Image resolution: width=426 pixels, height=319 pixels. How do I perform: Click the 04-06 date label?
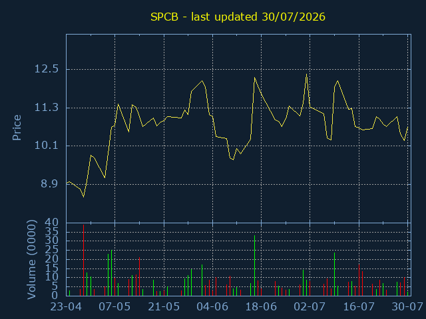coord(212,307)
